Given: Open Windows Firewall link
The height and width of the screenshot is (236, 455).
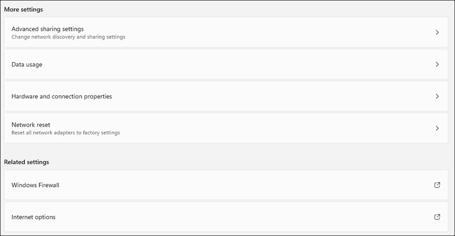Looking at the screenshot, I should 35,185.
